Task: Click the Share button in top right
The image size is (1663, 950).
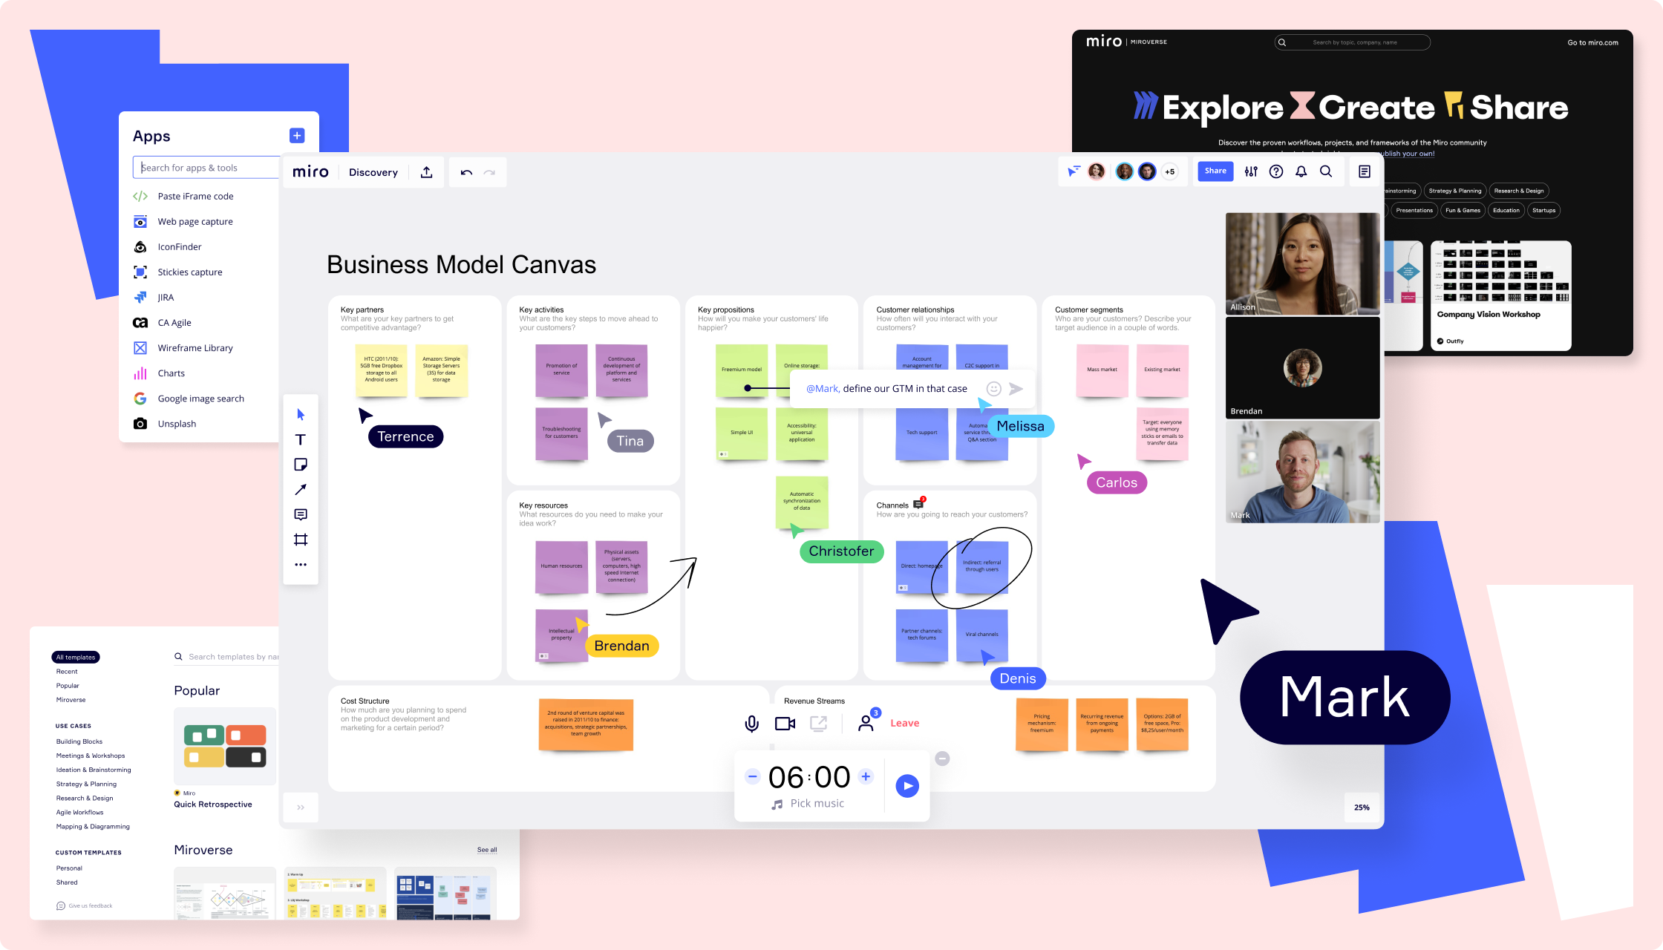Action: point(1215,172)
